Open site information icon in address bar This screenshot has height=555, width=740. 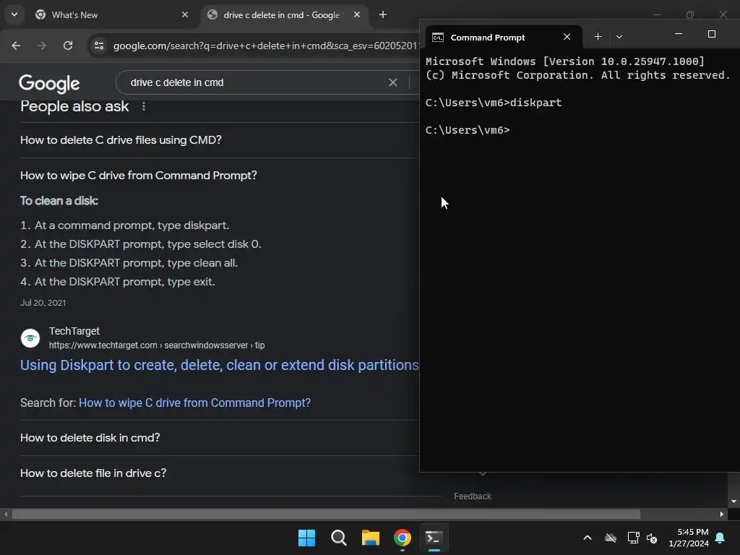[99, 46]
